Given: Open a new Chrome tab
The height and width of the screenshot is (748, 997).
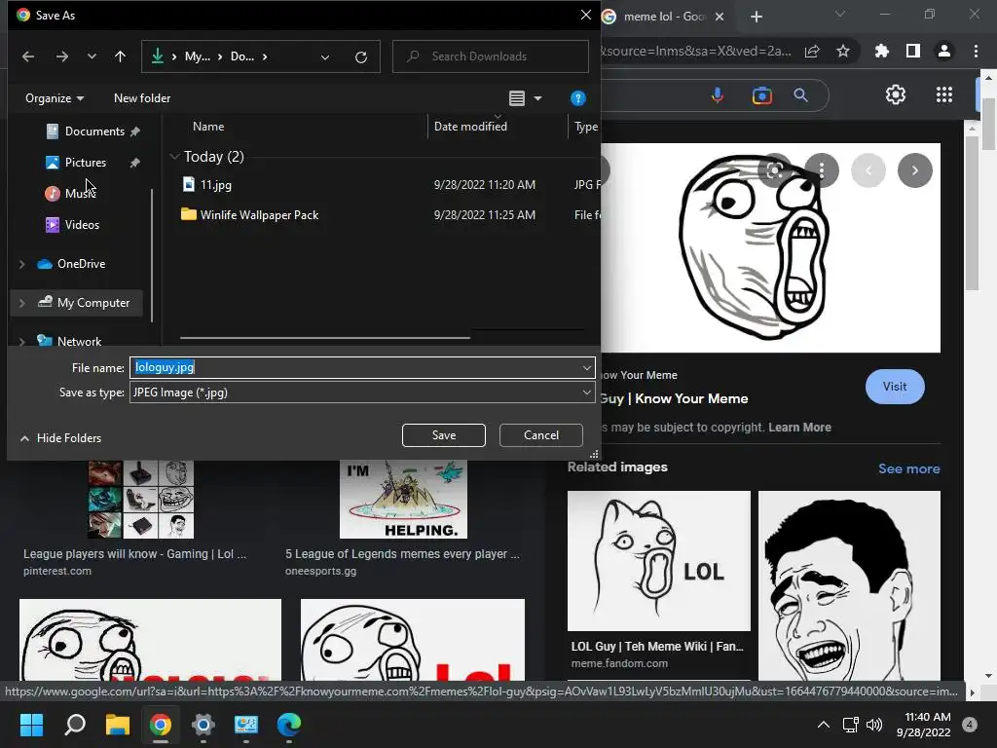Looking at the screenshot, I should [x=756, y=17].
